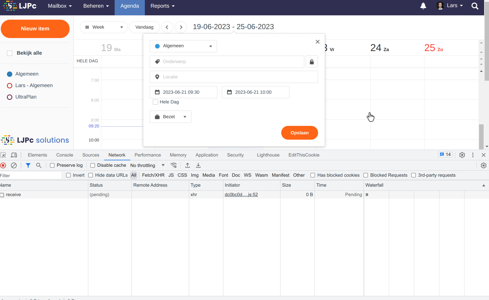Click the notification bell icon
Viewport: 489px width, 300px height.
[423, 6]
